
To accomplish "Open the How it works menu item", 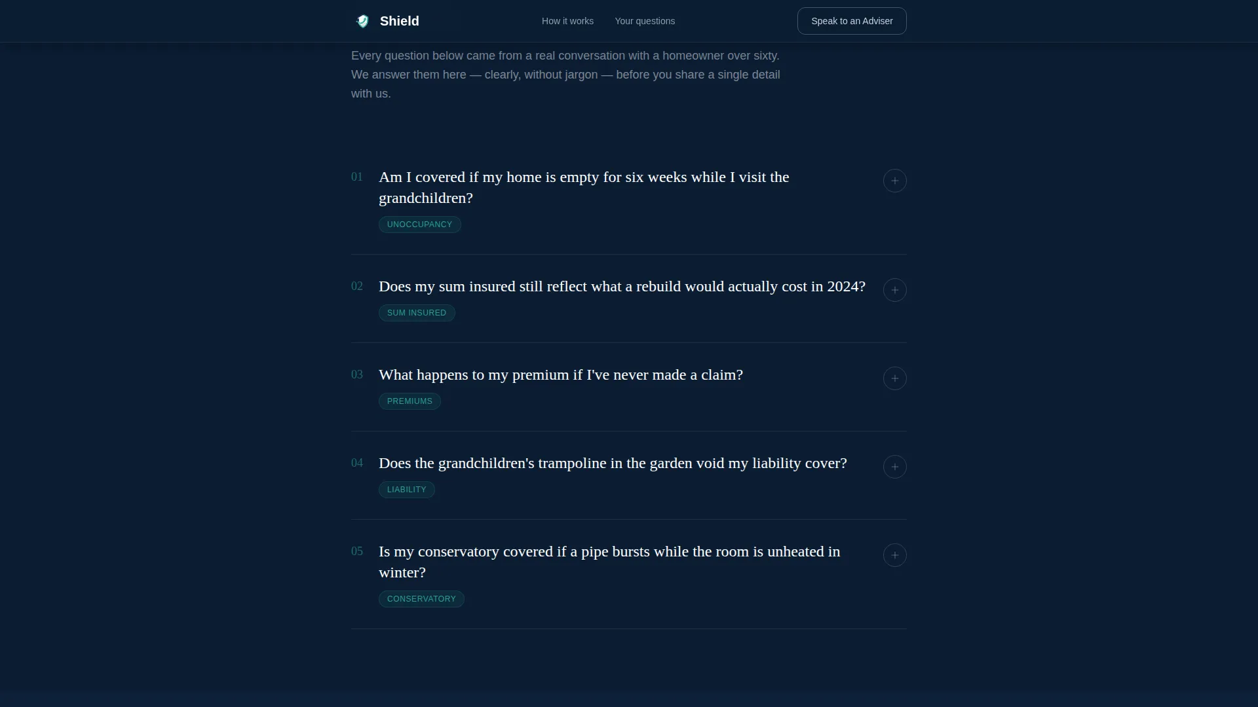I will coord(567,21).
